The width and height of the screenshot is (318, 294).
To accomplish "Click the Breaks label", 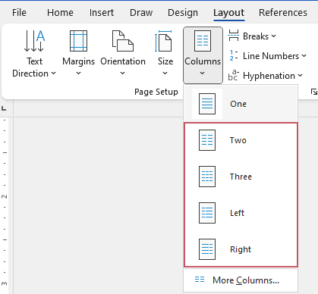I will [x=256, y=36].
